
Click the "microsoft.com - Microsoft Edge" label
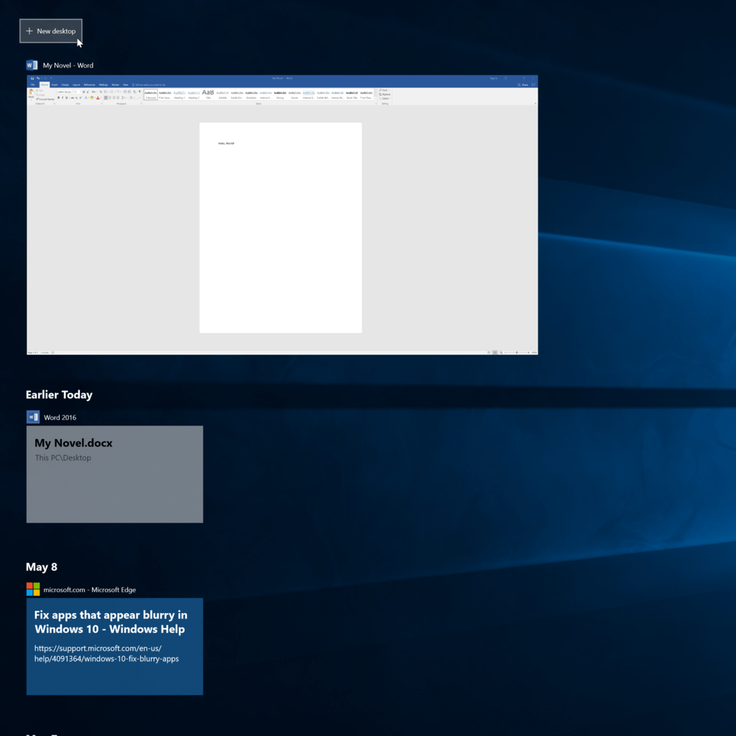point(90,589)
